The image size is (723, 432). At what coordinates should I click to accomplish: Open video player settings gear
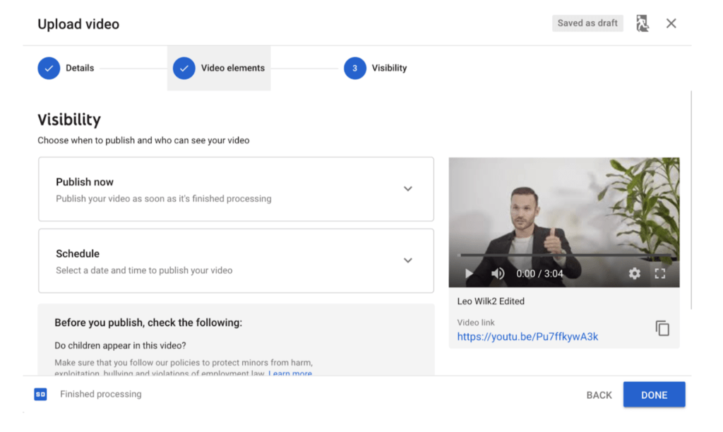click(x=634, y=273)
